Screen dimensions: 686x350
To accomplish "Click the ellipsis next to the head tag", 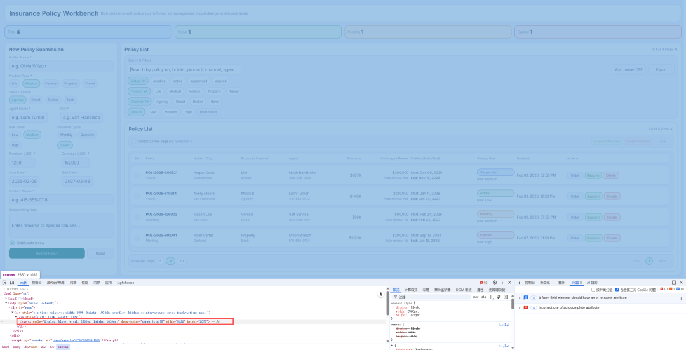I will point(20,299).
